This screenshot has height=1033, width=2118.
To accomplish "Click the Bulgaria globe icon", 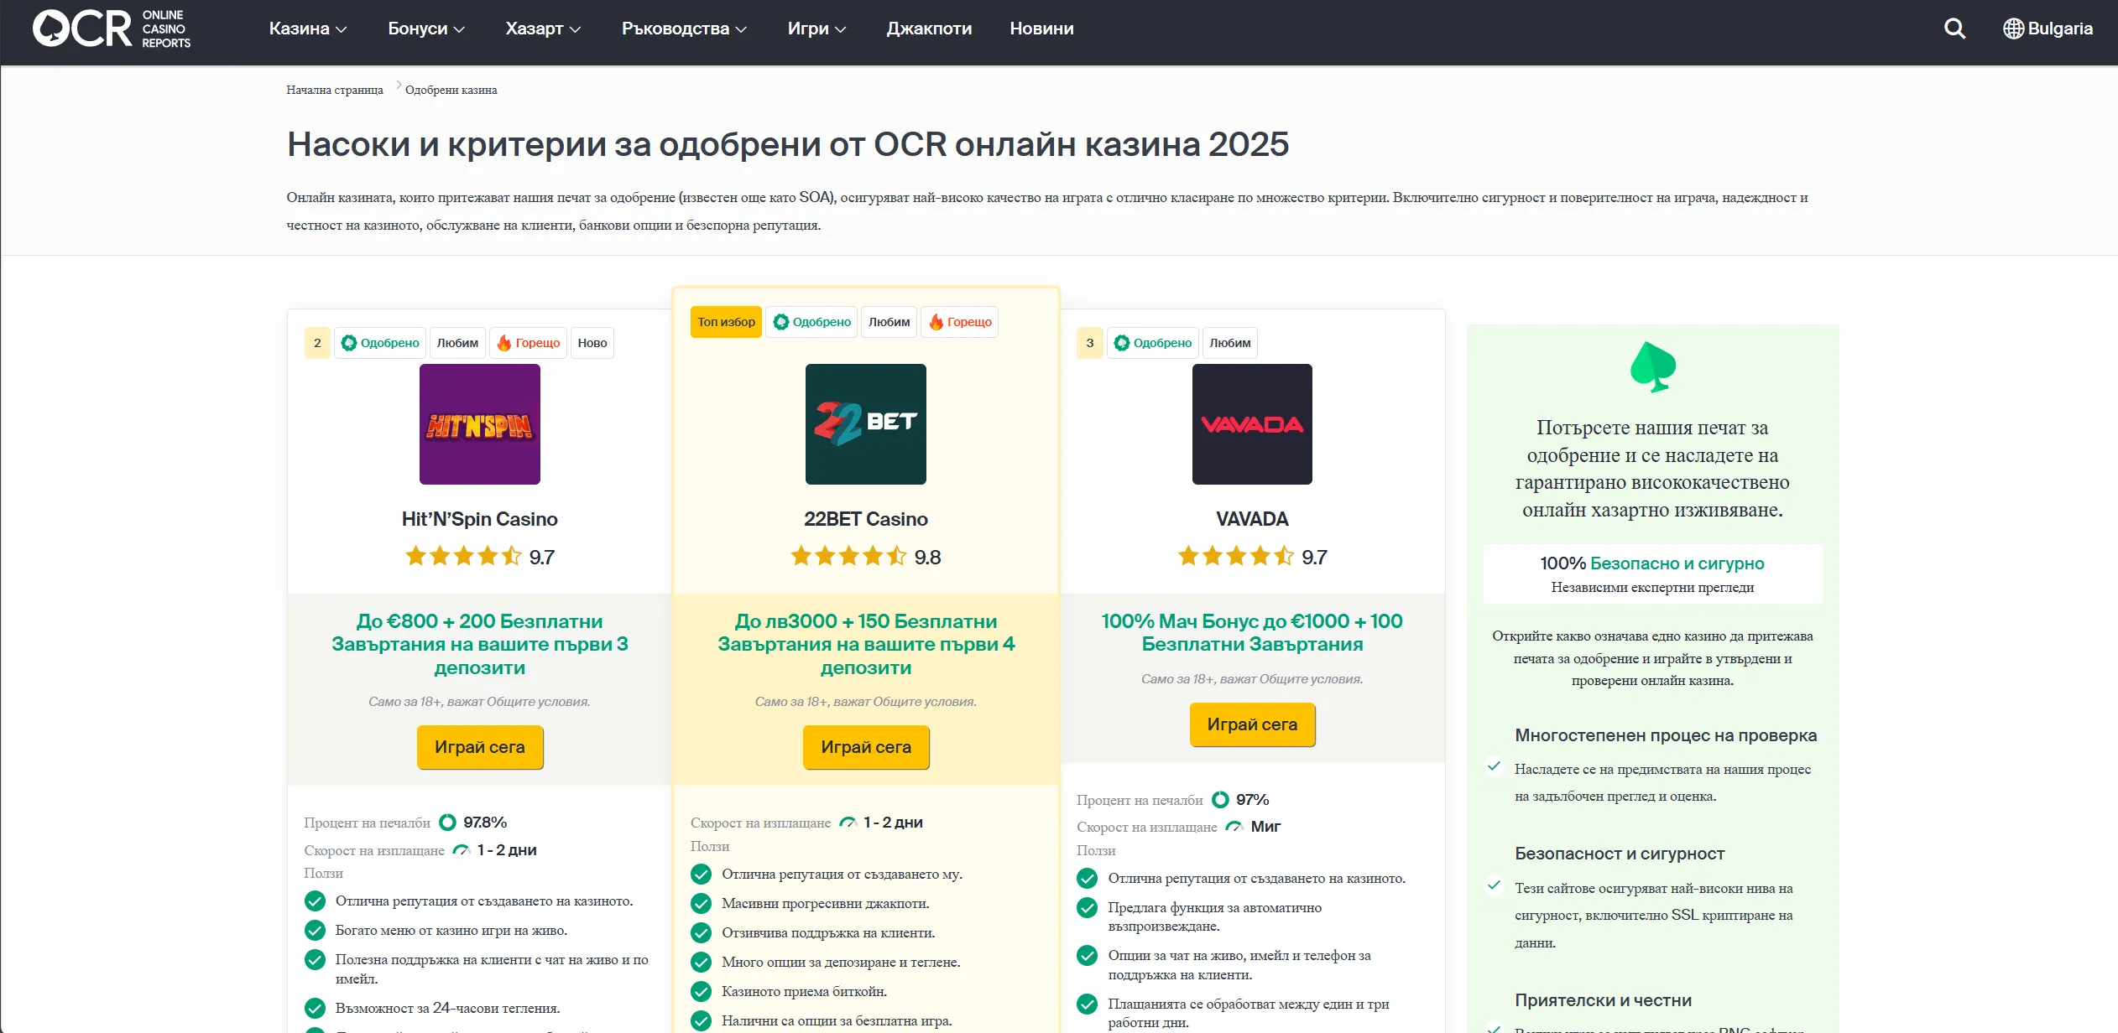I will [2013, 29].
